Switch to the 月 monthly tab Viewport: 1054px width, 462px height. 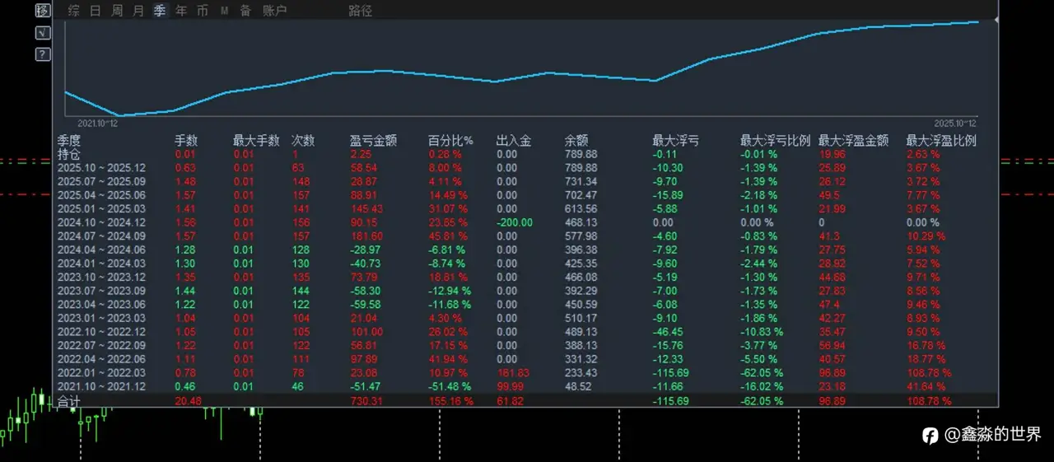click(x=138, y=11)
